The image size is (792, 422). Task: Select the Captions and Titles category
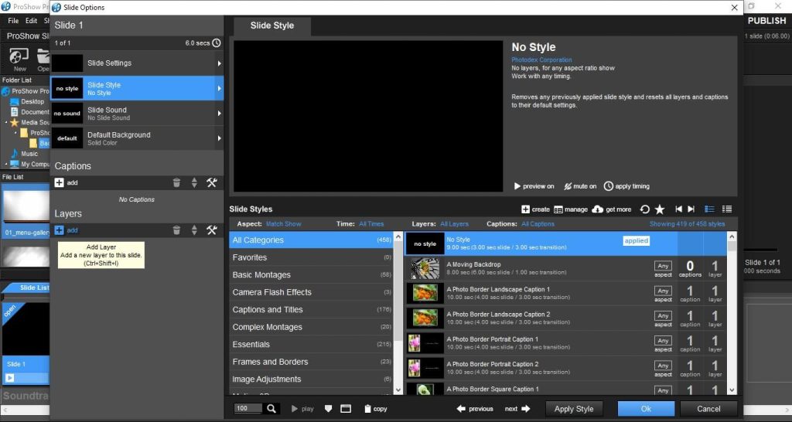[x=268, y=310]
